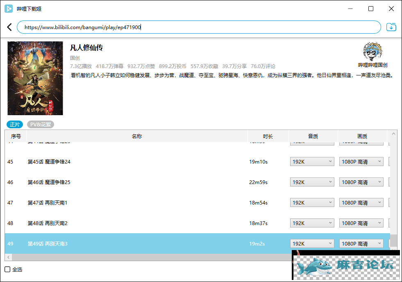Open audio quality dropdown for episode 49

(312, 243)
